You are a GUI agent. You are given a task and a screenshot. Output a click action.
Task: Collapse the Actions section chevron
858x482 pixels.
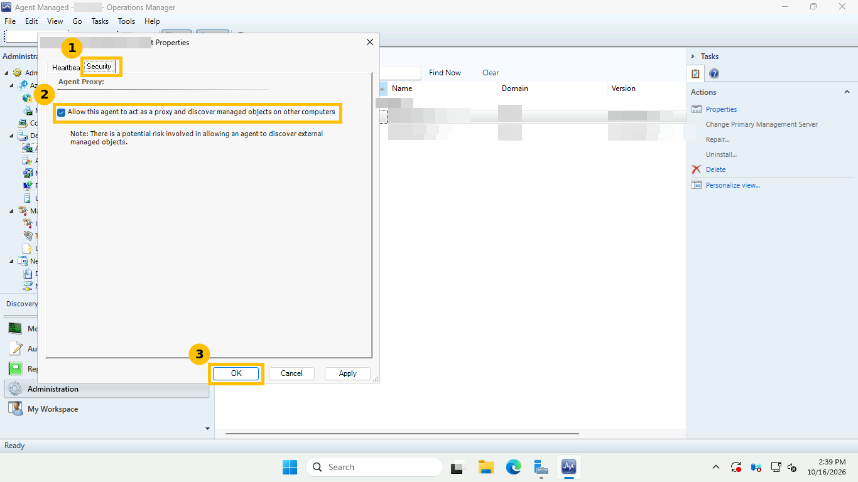[x=847, y=92]
